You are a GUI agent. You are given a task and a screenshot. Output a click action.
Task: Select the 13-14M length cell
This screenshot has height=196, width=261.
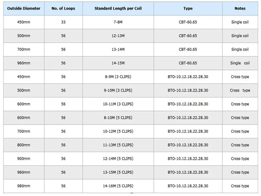(x=118, y=49)
